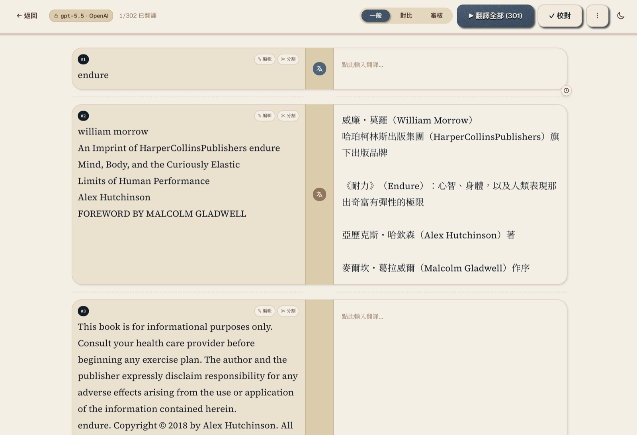Screen dimensions: 637x435
Task: Click the line "FOREWORD BY MALCOLM GLADWELL"
Action: 162,214
